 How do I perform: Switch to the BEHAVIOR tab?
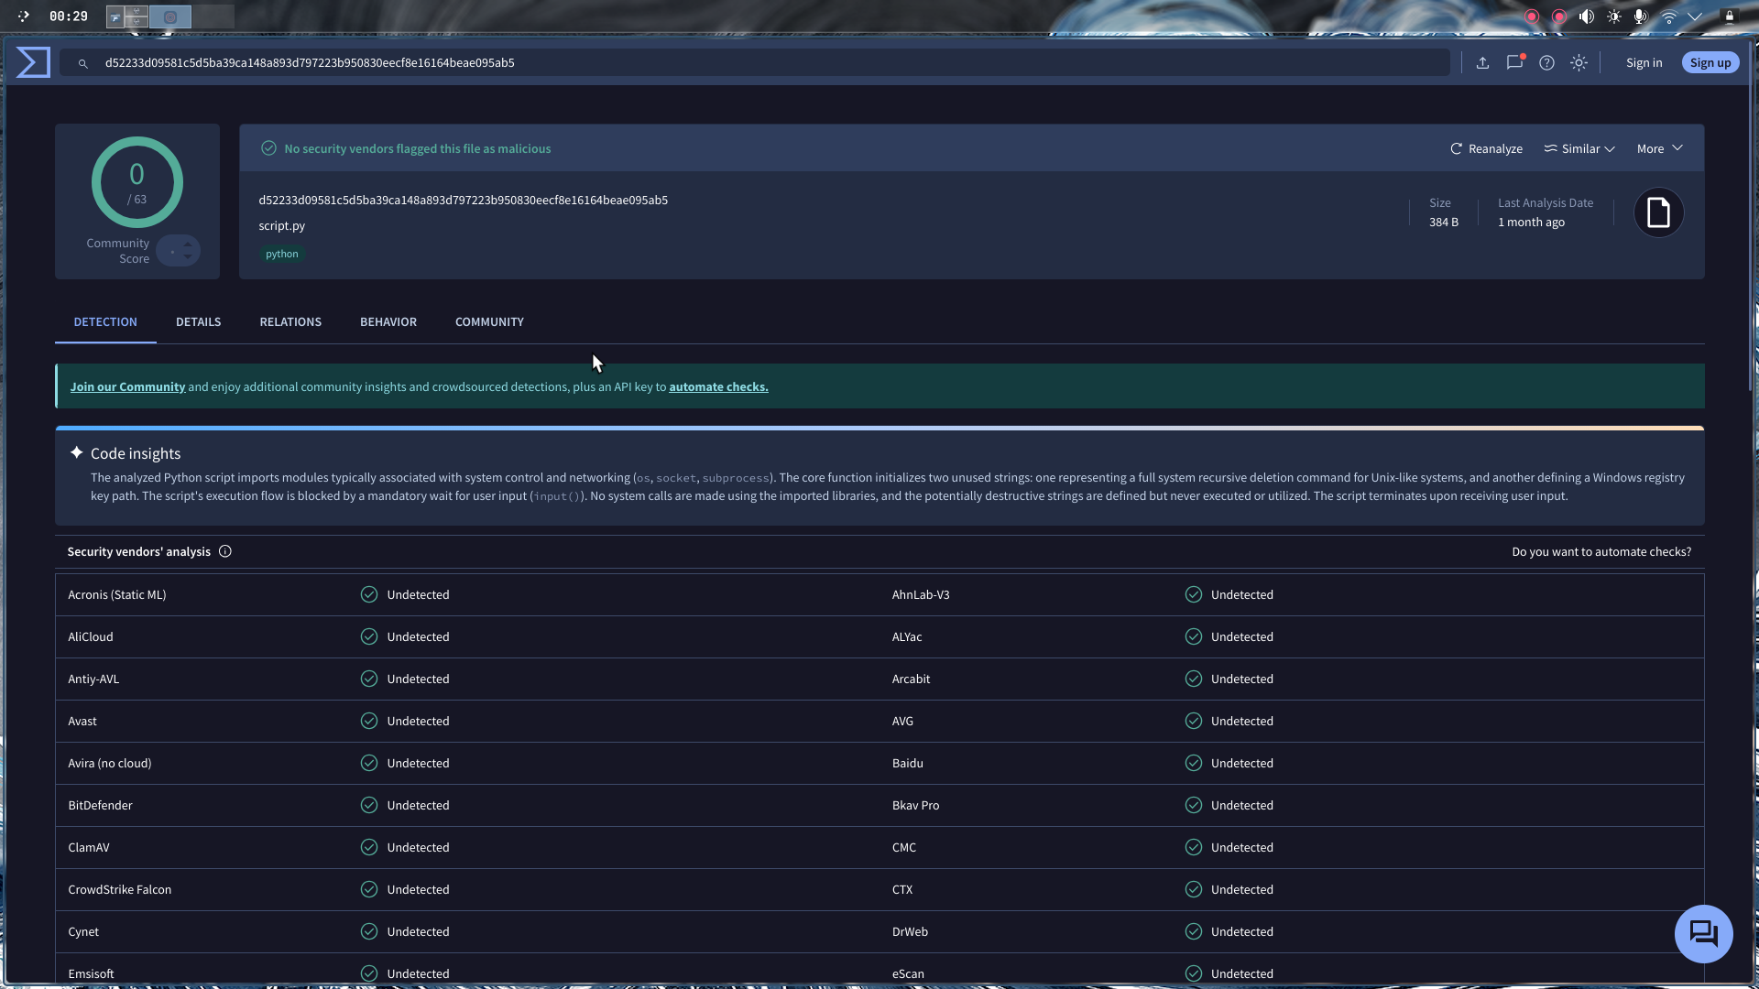coord(388,321)
